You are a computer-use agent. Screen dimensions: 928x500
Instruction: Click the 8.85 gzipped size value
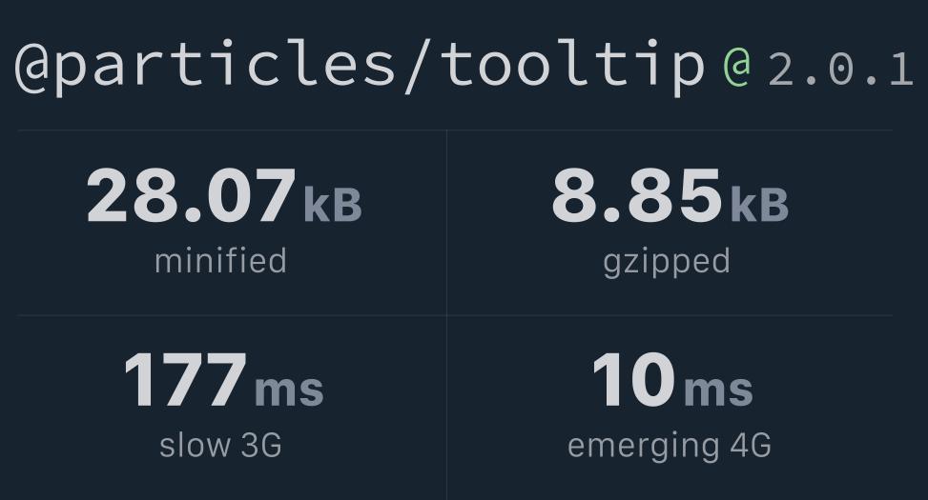click(637, 195)
